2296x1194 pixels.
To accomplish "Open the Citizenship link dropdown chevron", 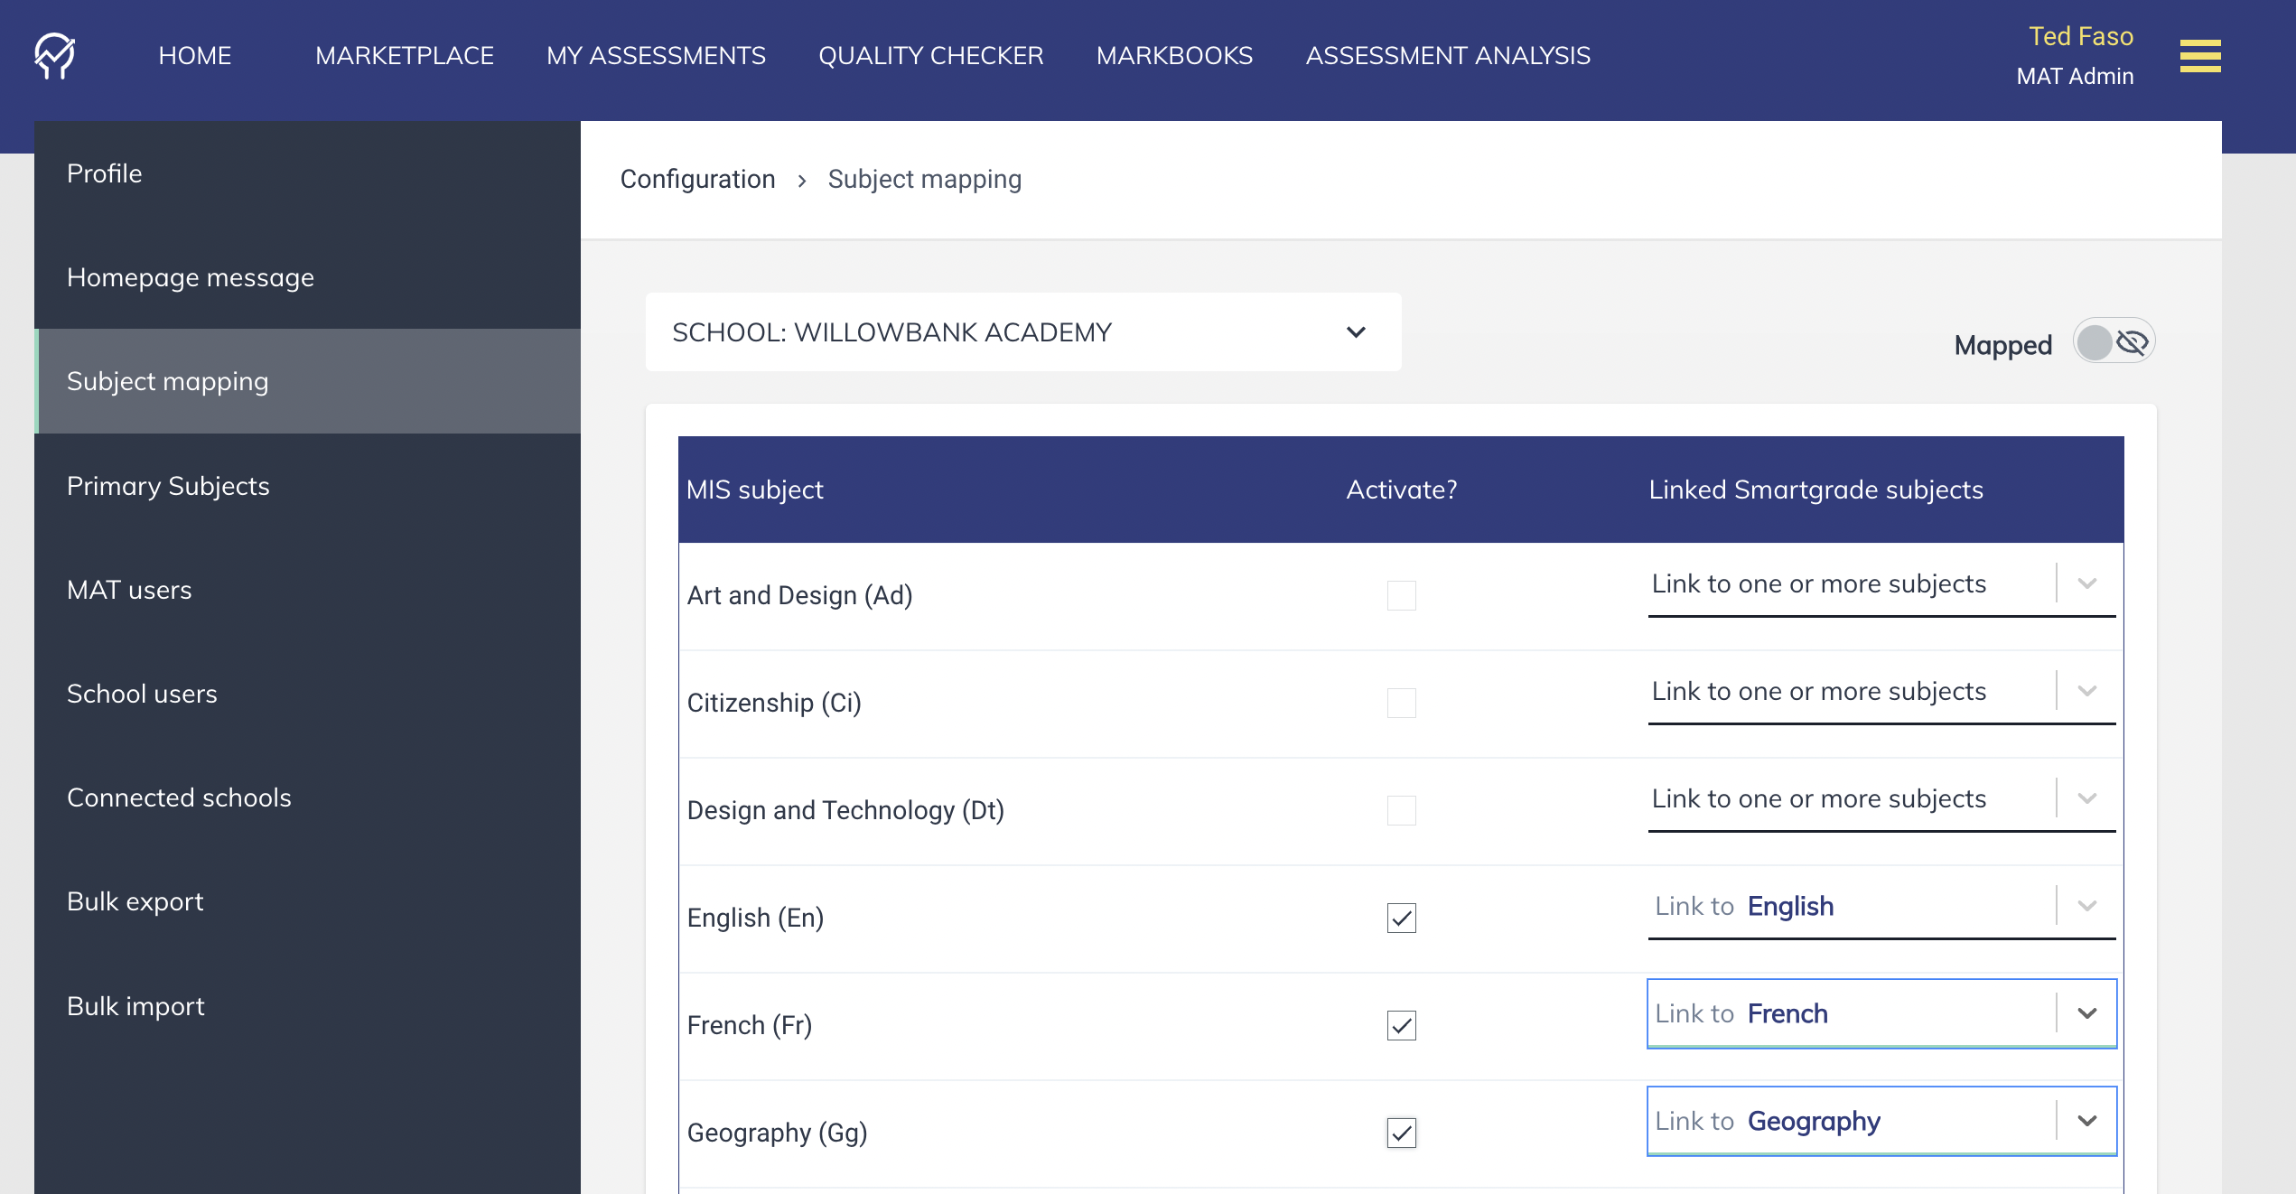I will click(2086, 691).
